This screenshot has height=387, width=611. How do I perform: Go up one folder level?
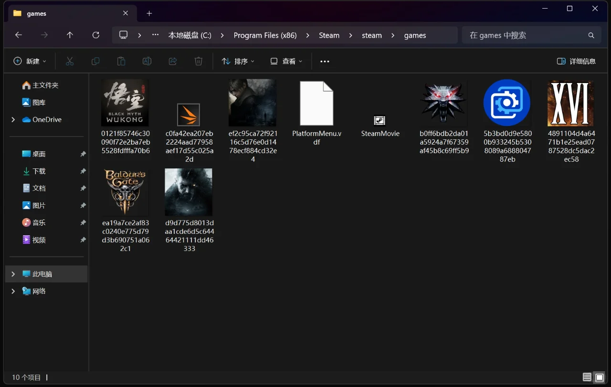pos(70,35)
